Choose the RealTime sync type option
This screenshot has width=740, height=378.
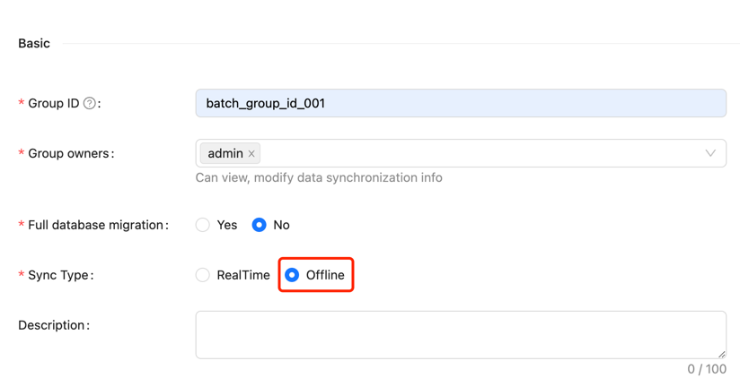pos(203,275)
